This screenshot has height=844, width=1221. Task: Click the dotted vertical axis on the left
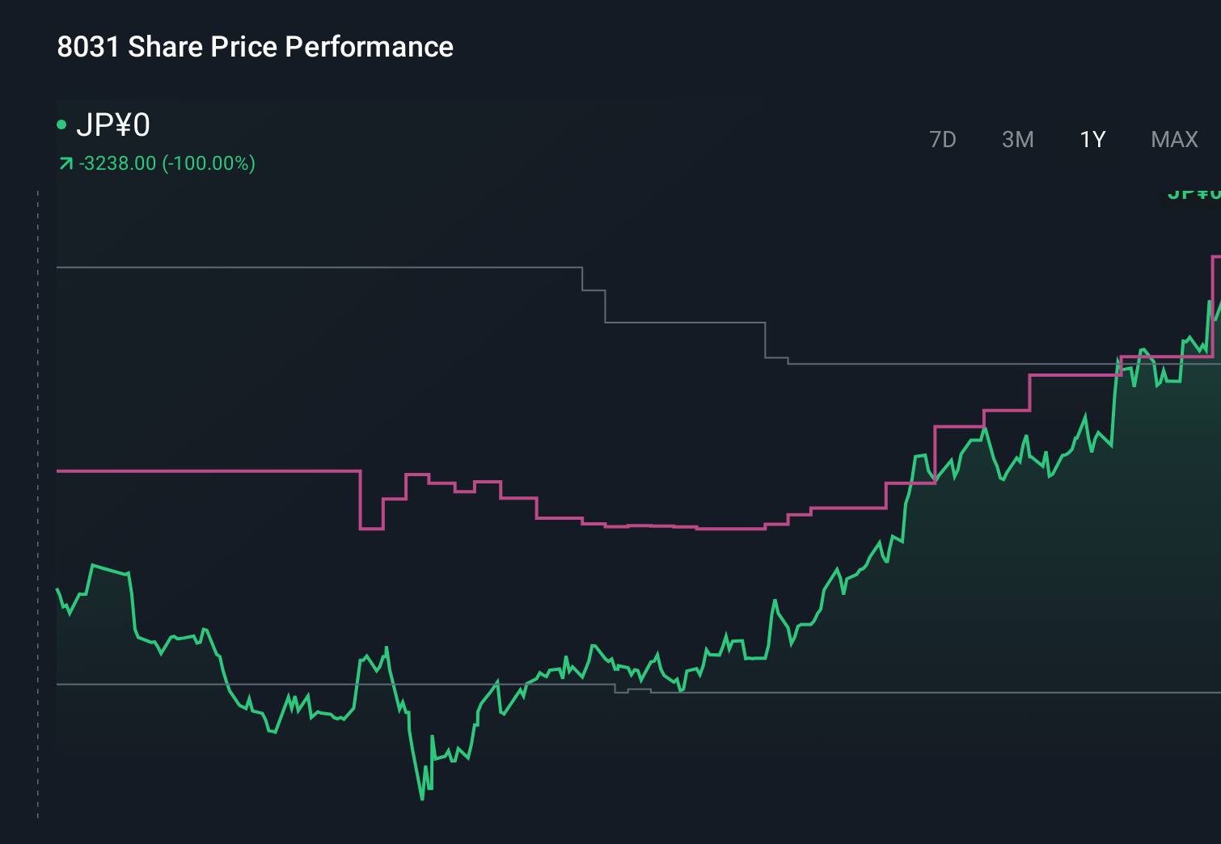tap(37, 485)
